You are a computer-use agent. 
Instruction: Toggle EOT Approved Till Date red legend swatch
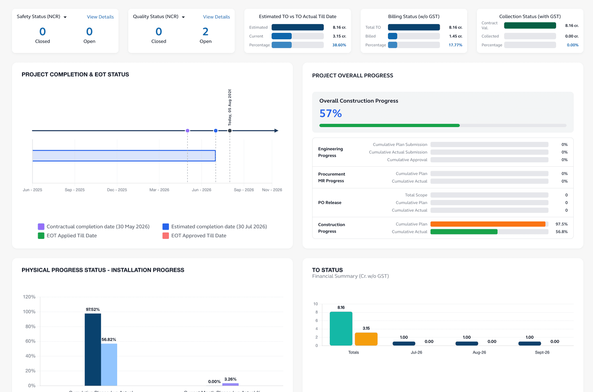(x=166, y=236)
